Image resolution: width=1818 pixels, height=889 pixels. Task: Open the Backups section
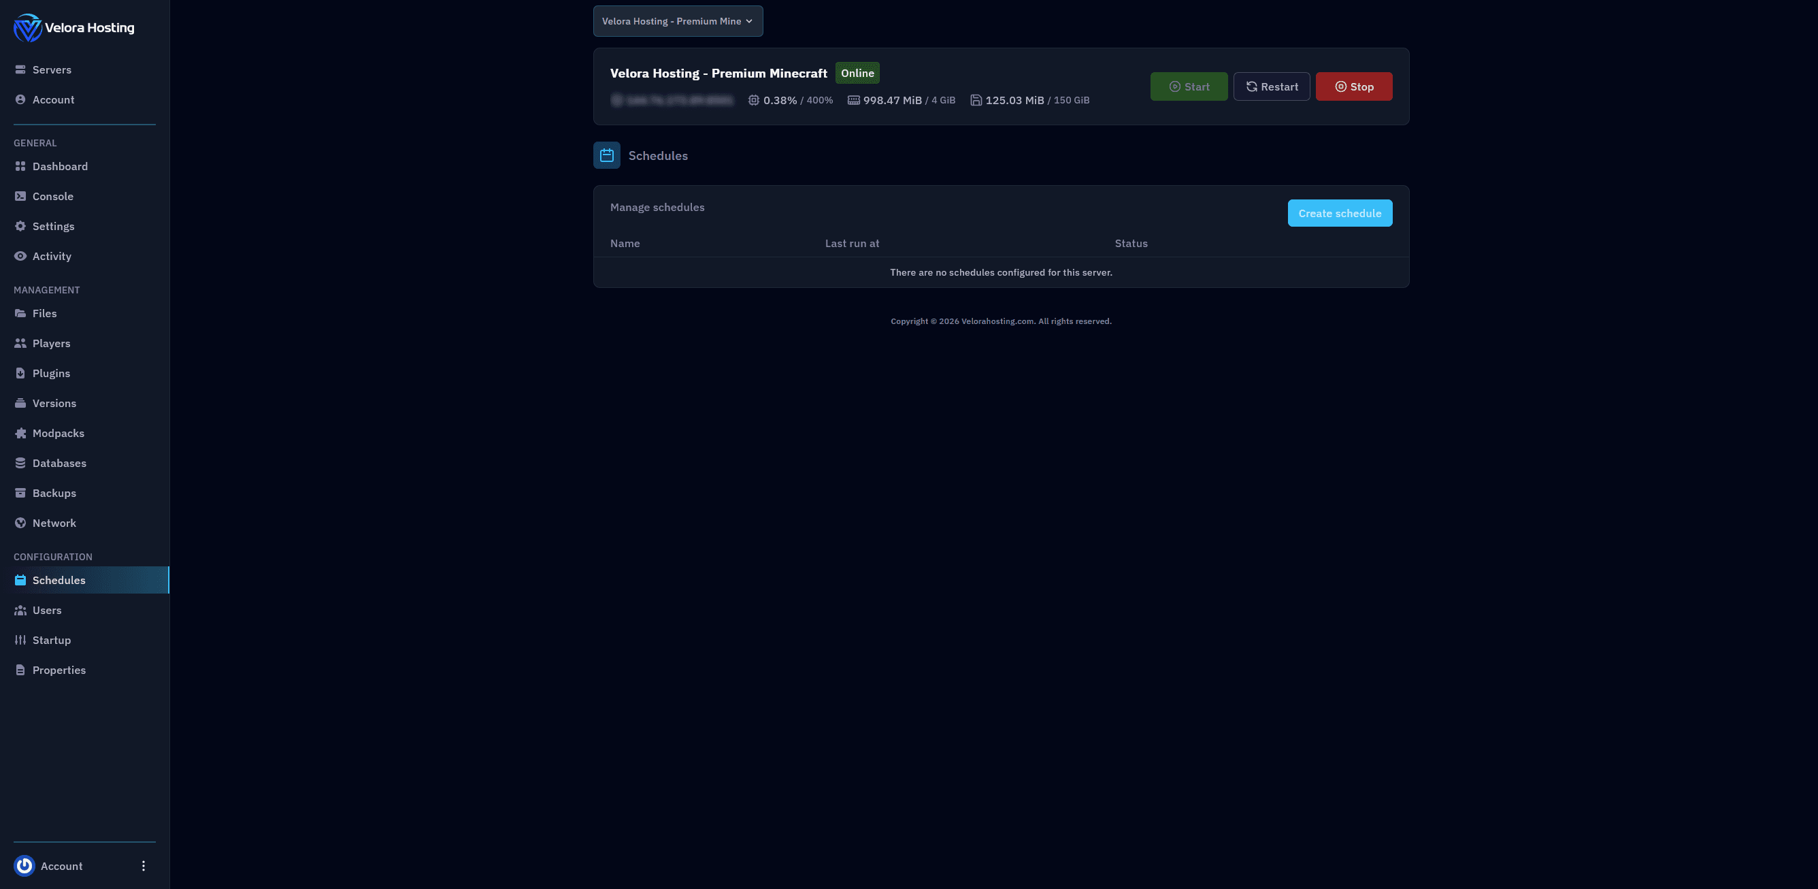coord(54,493)
